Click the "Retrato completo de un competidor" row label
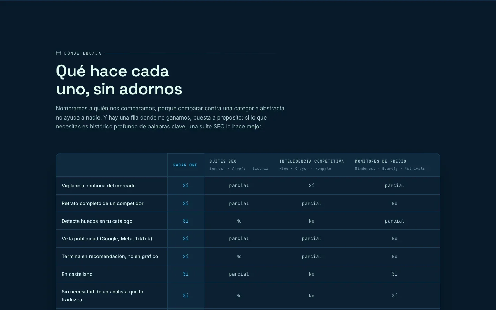 [102, 203]
